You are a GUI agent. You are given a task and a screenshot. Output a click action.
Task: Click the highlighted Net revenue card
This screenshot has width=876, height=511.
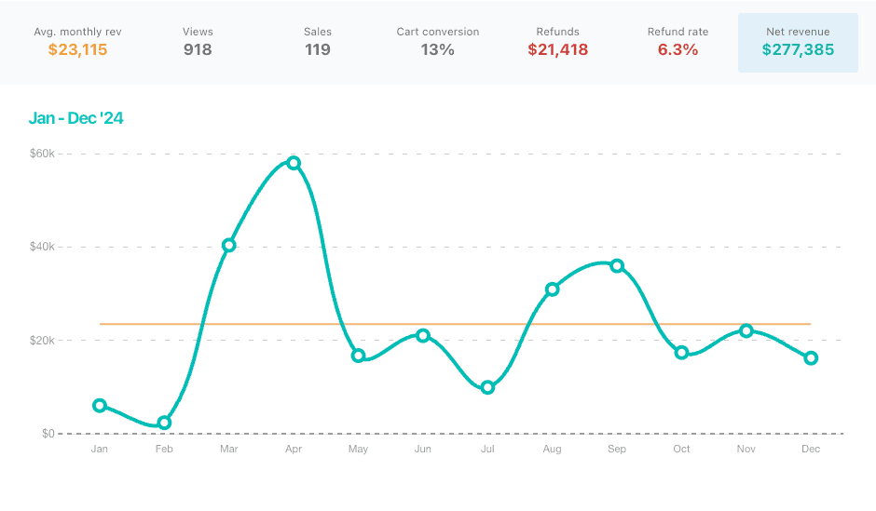(x=798, y=42)
